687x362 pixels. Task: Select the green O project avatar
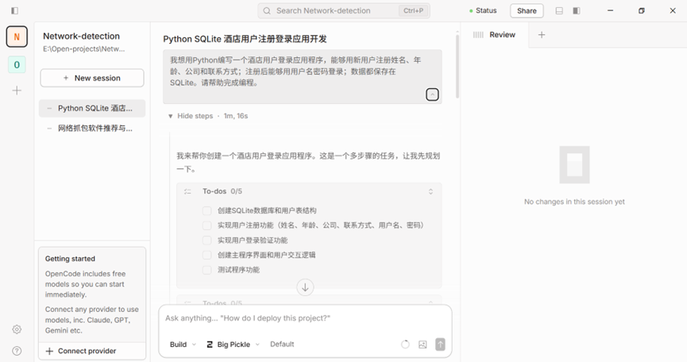pyautogui.click(x=17, y=65)
